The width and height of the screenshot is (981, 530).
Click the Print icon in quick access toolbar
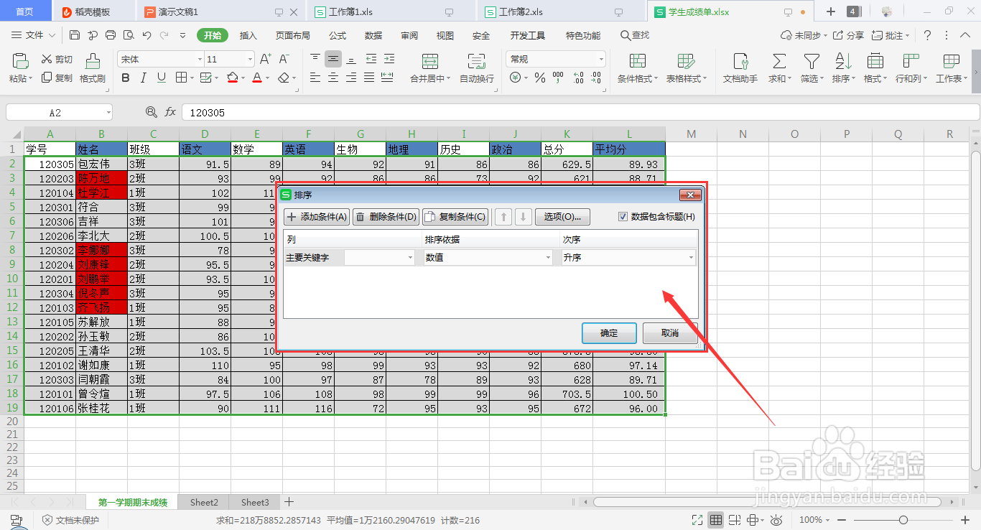[x=111, y=35]
